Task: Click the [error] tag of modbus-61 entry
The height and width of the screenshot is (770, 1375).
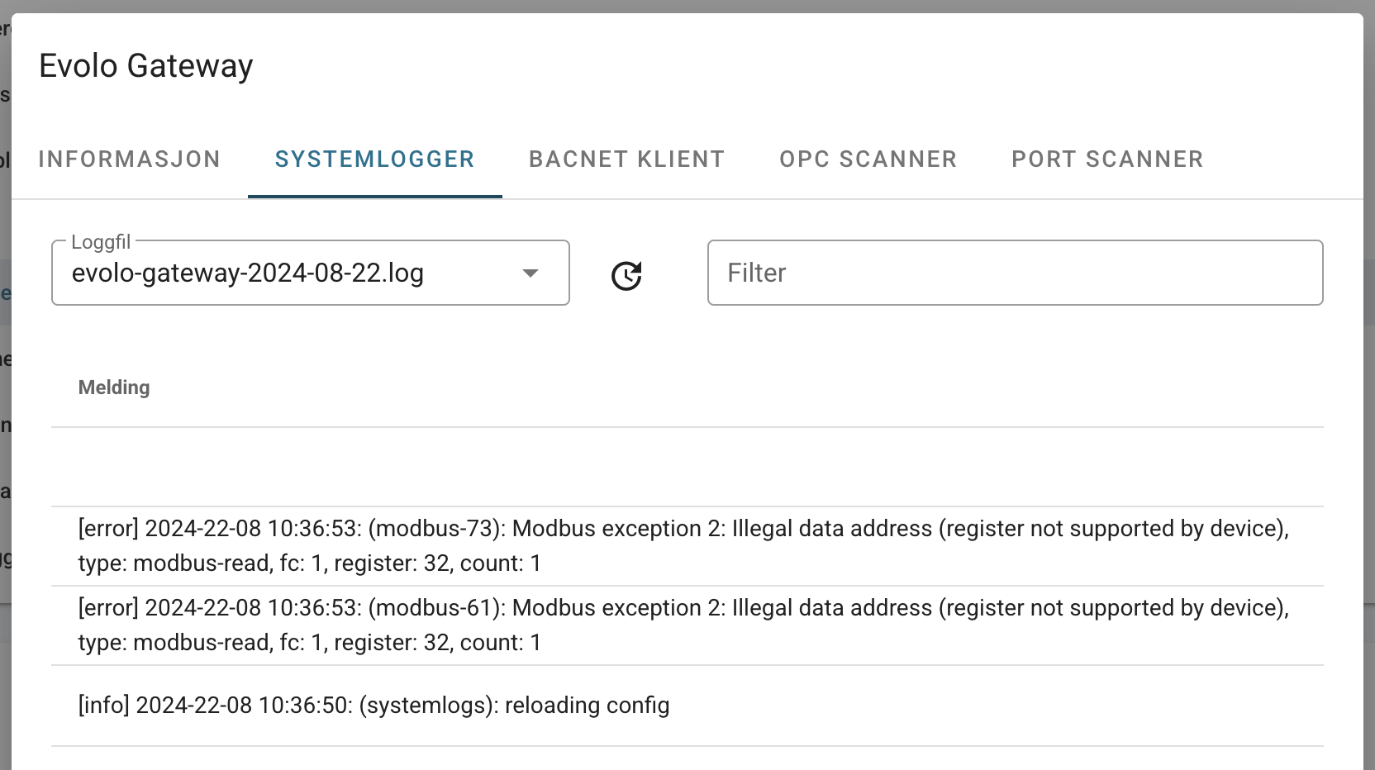Action: pyautogui.click(x=108, y=608)
